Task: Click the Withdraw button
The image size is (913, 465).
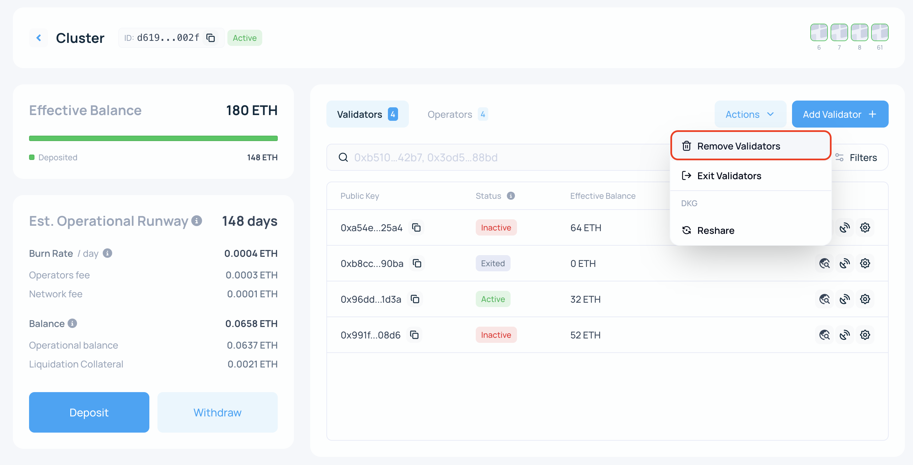Action: tap(217, 412)
